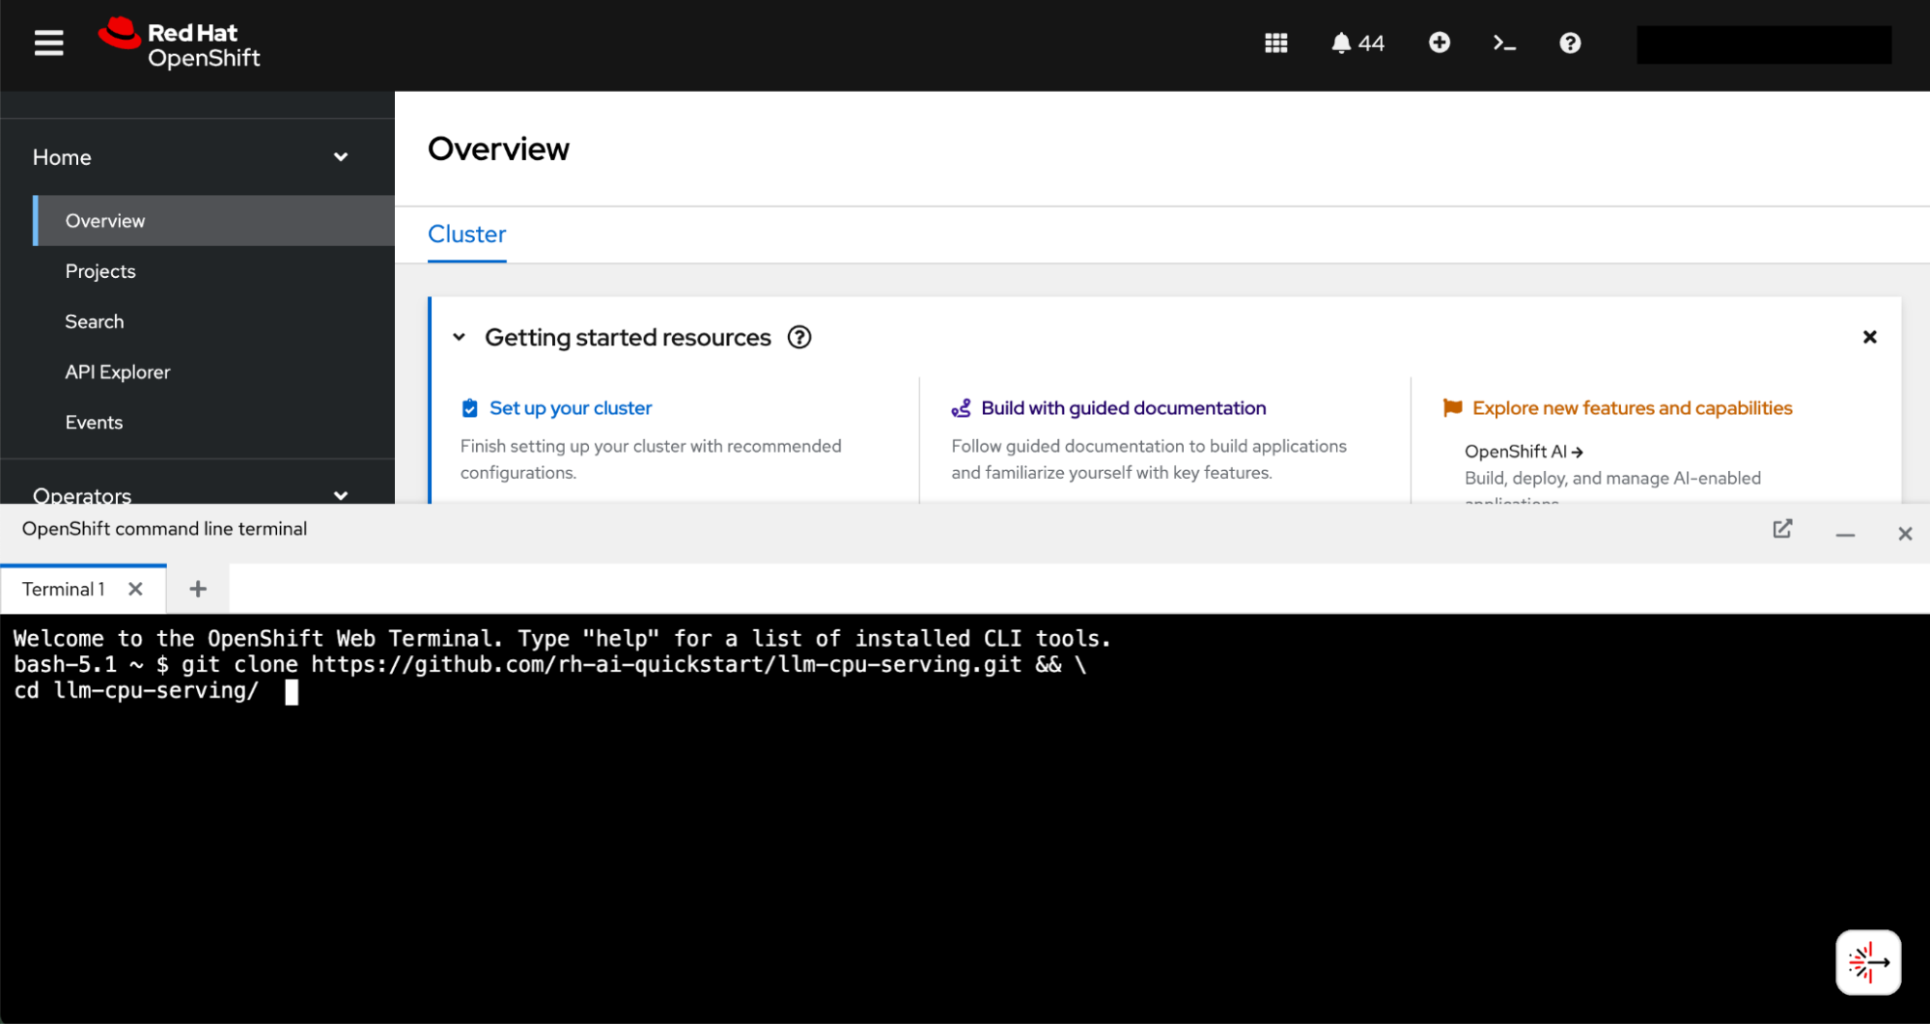
Task: Switch to the Terminal 1 tab
Action: (x=64, y=590)
